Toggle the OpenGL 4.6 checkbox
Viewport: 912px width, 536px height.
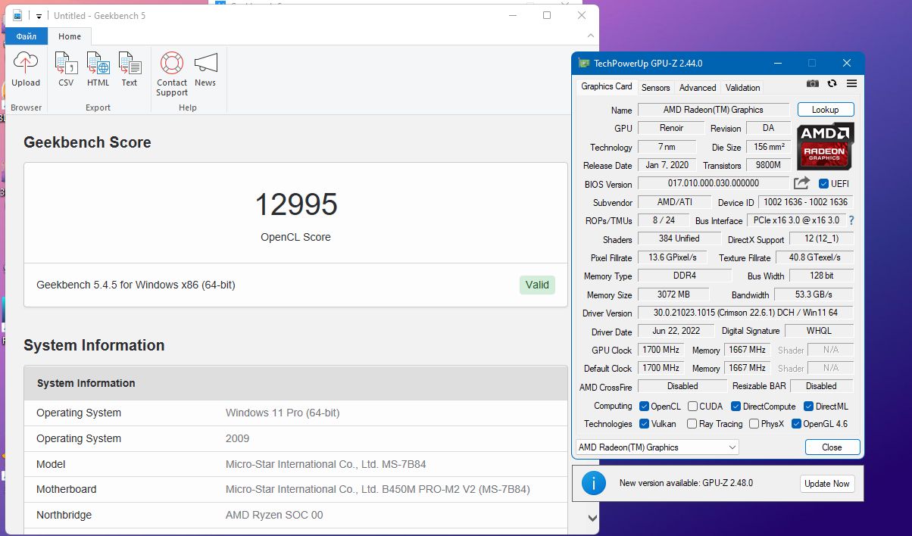pyautogui.click(x=796, y=424)
